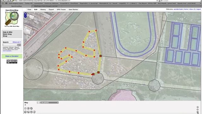Click the more examples link

tap(8, 51)
